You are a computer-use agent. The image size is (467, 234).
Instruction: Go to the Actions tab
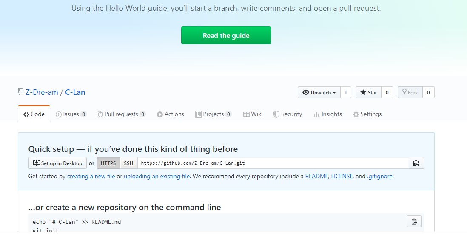tap(171, 114)
